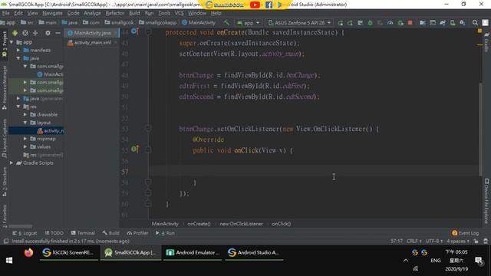Click the Project panel horizontal scrollbar
This screenshot has width=491, height=276.
(x=21, y=226)
